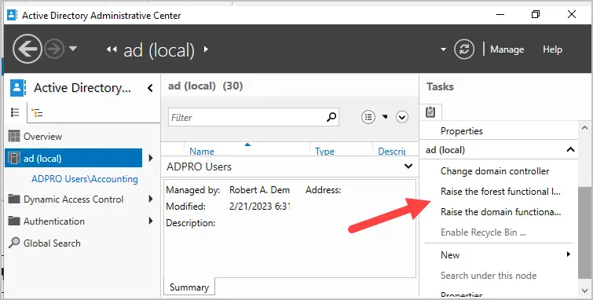Image resolution: width=593 pixels, height=300 pixels.
Task: Click the filter search magnifier icon
Action: 331,117
